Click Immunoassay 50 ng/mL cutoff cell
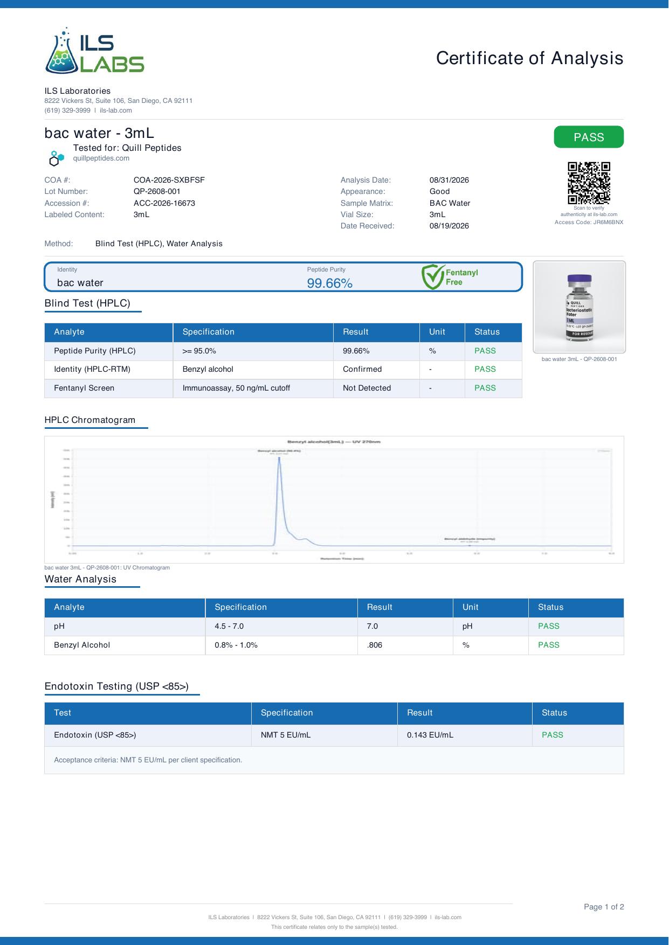669x945 pixels. (253, 388)
